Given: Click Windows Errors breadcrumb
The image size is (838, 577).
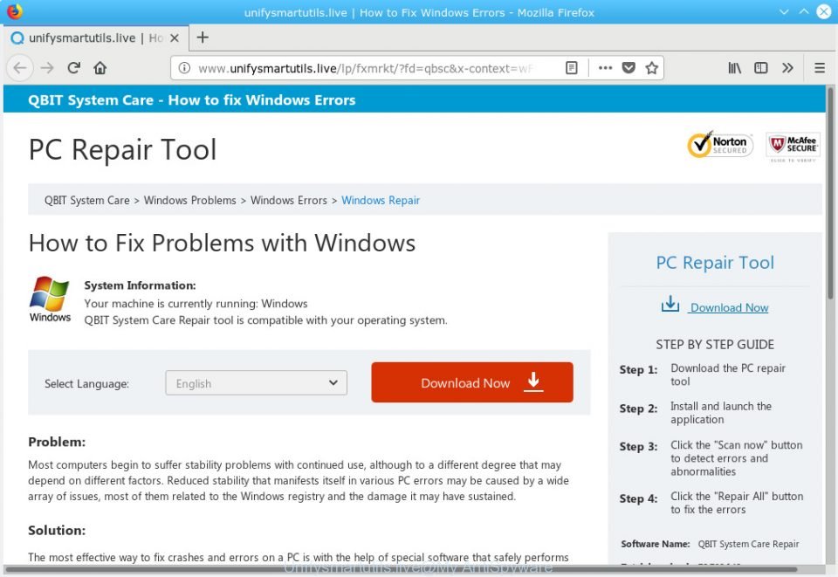Looking at the screenshot, I should (289, 201).
